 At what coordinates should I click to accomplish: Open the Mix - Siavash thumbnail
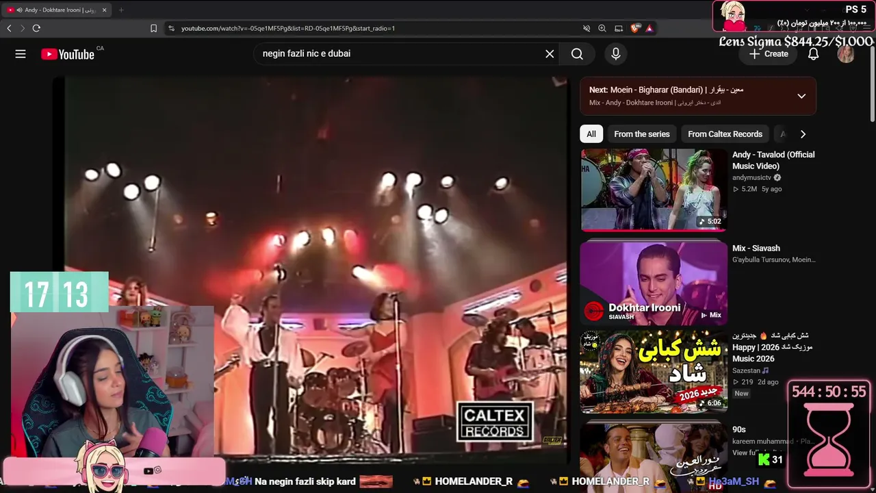pos(654,283)
